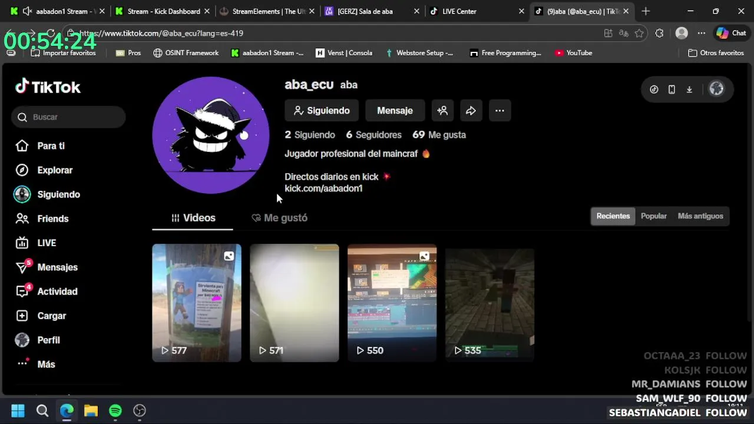Open the Venst | Consola bookmark
Image resolution: width=754 pixels, height=424 pixels.
pyautogui.click(x=344, y=53)
